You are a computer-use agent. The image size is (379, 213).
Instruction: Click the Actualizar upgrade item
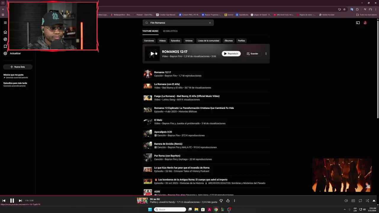[12, 54]
